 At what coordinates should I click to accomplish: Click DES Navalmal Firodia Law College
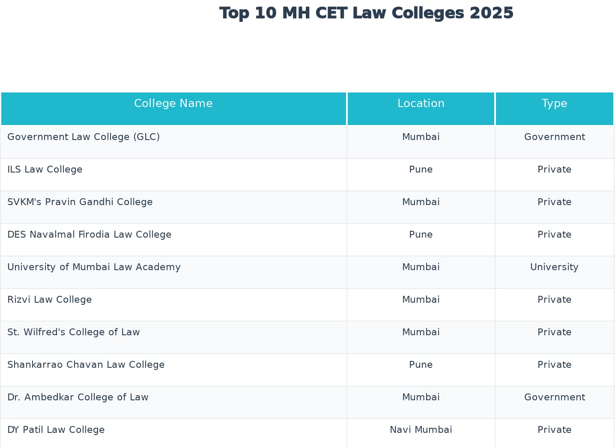point(90,235)
